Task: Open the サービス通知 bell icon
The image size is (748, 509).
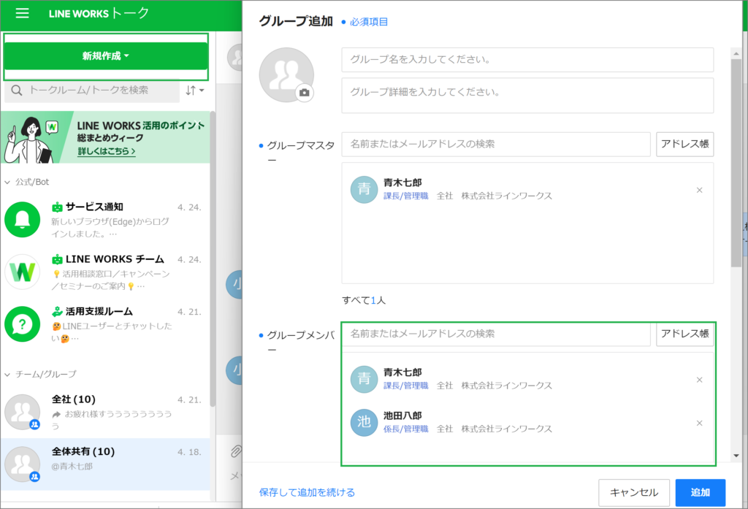Action: click(22, 218)
